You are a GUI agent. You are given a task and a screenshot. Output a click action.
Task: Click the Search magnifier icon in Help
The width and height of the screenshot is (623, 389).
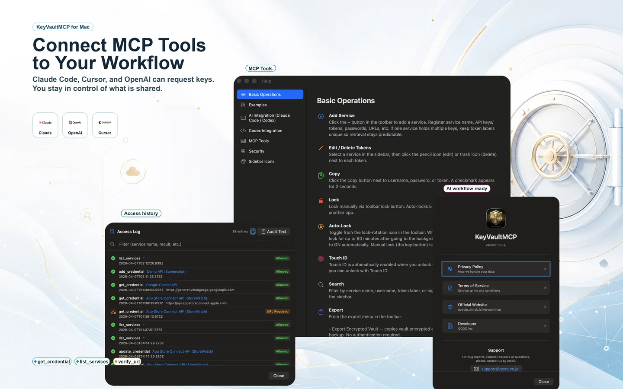[321, 285]
